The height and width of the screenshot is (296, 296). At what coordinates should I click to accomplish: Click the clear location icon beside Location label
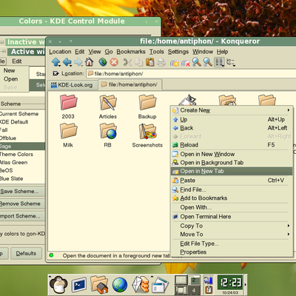coord(55,73)
